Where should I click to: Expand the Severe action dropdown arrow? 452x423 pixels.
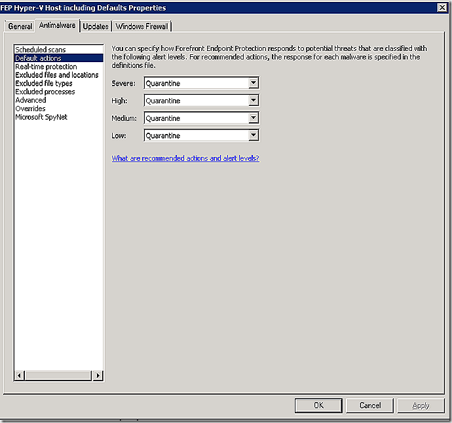coord(254,83)
